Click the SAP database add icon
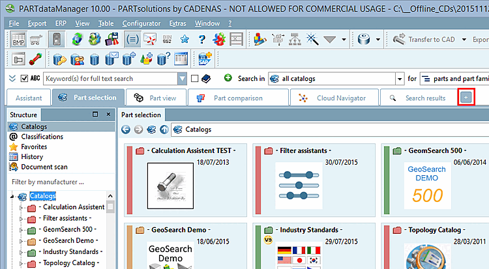Viewport: 489px width, 269px height. pos(205,59)
